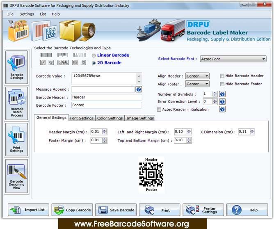Click the bottom Help button

click(x=247, y=210)
